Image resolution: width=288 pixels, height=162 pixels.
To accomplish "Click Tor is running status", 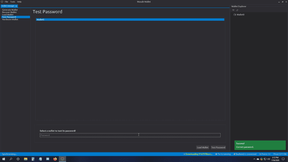I will click(224, 154).
